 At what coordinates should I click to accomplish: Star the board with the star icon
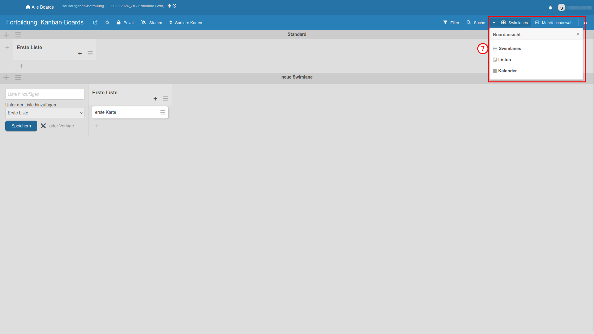tap(107, 23)
